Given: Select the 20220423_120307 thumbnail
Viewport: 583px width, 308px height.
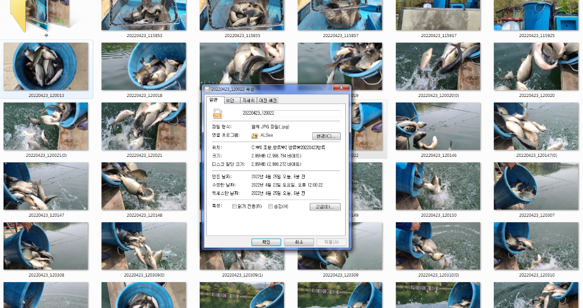Looking at the screenshot, I should [x=536, y=186].
